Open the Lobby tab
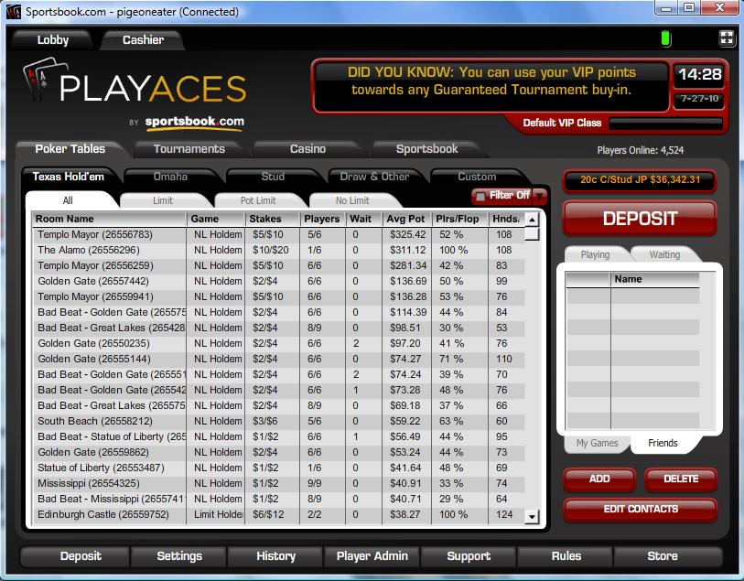This screenshot has height=581, width=744. point(53,40)
